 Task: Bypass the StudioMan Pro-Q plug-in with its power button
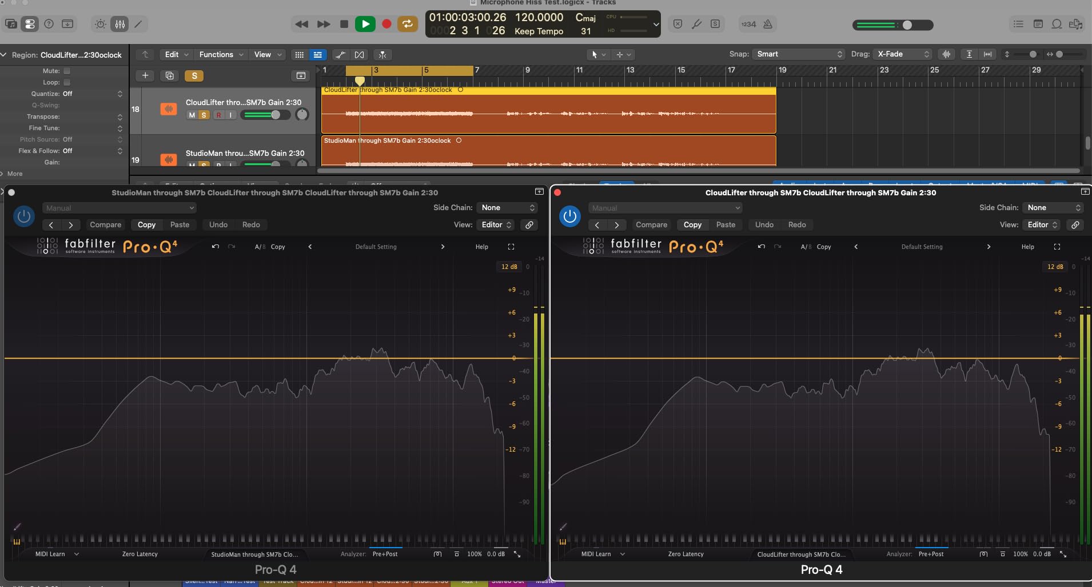(24, 216)
